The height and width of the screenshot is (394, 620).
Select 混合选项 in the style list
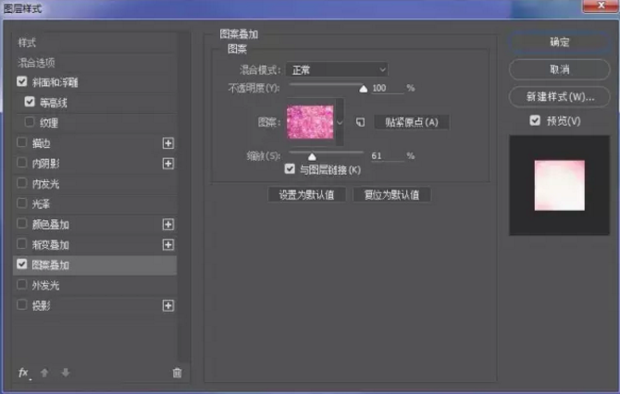click(36, 63)
